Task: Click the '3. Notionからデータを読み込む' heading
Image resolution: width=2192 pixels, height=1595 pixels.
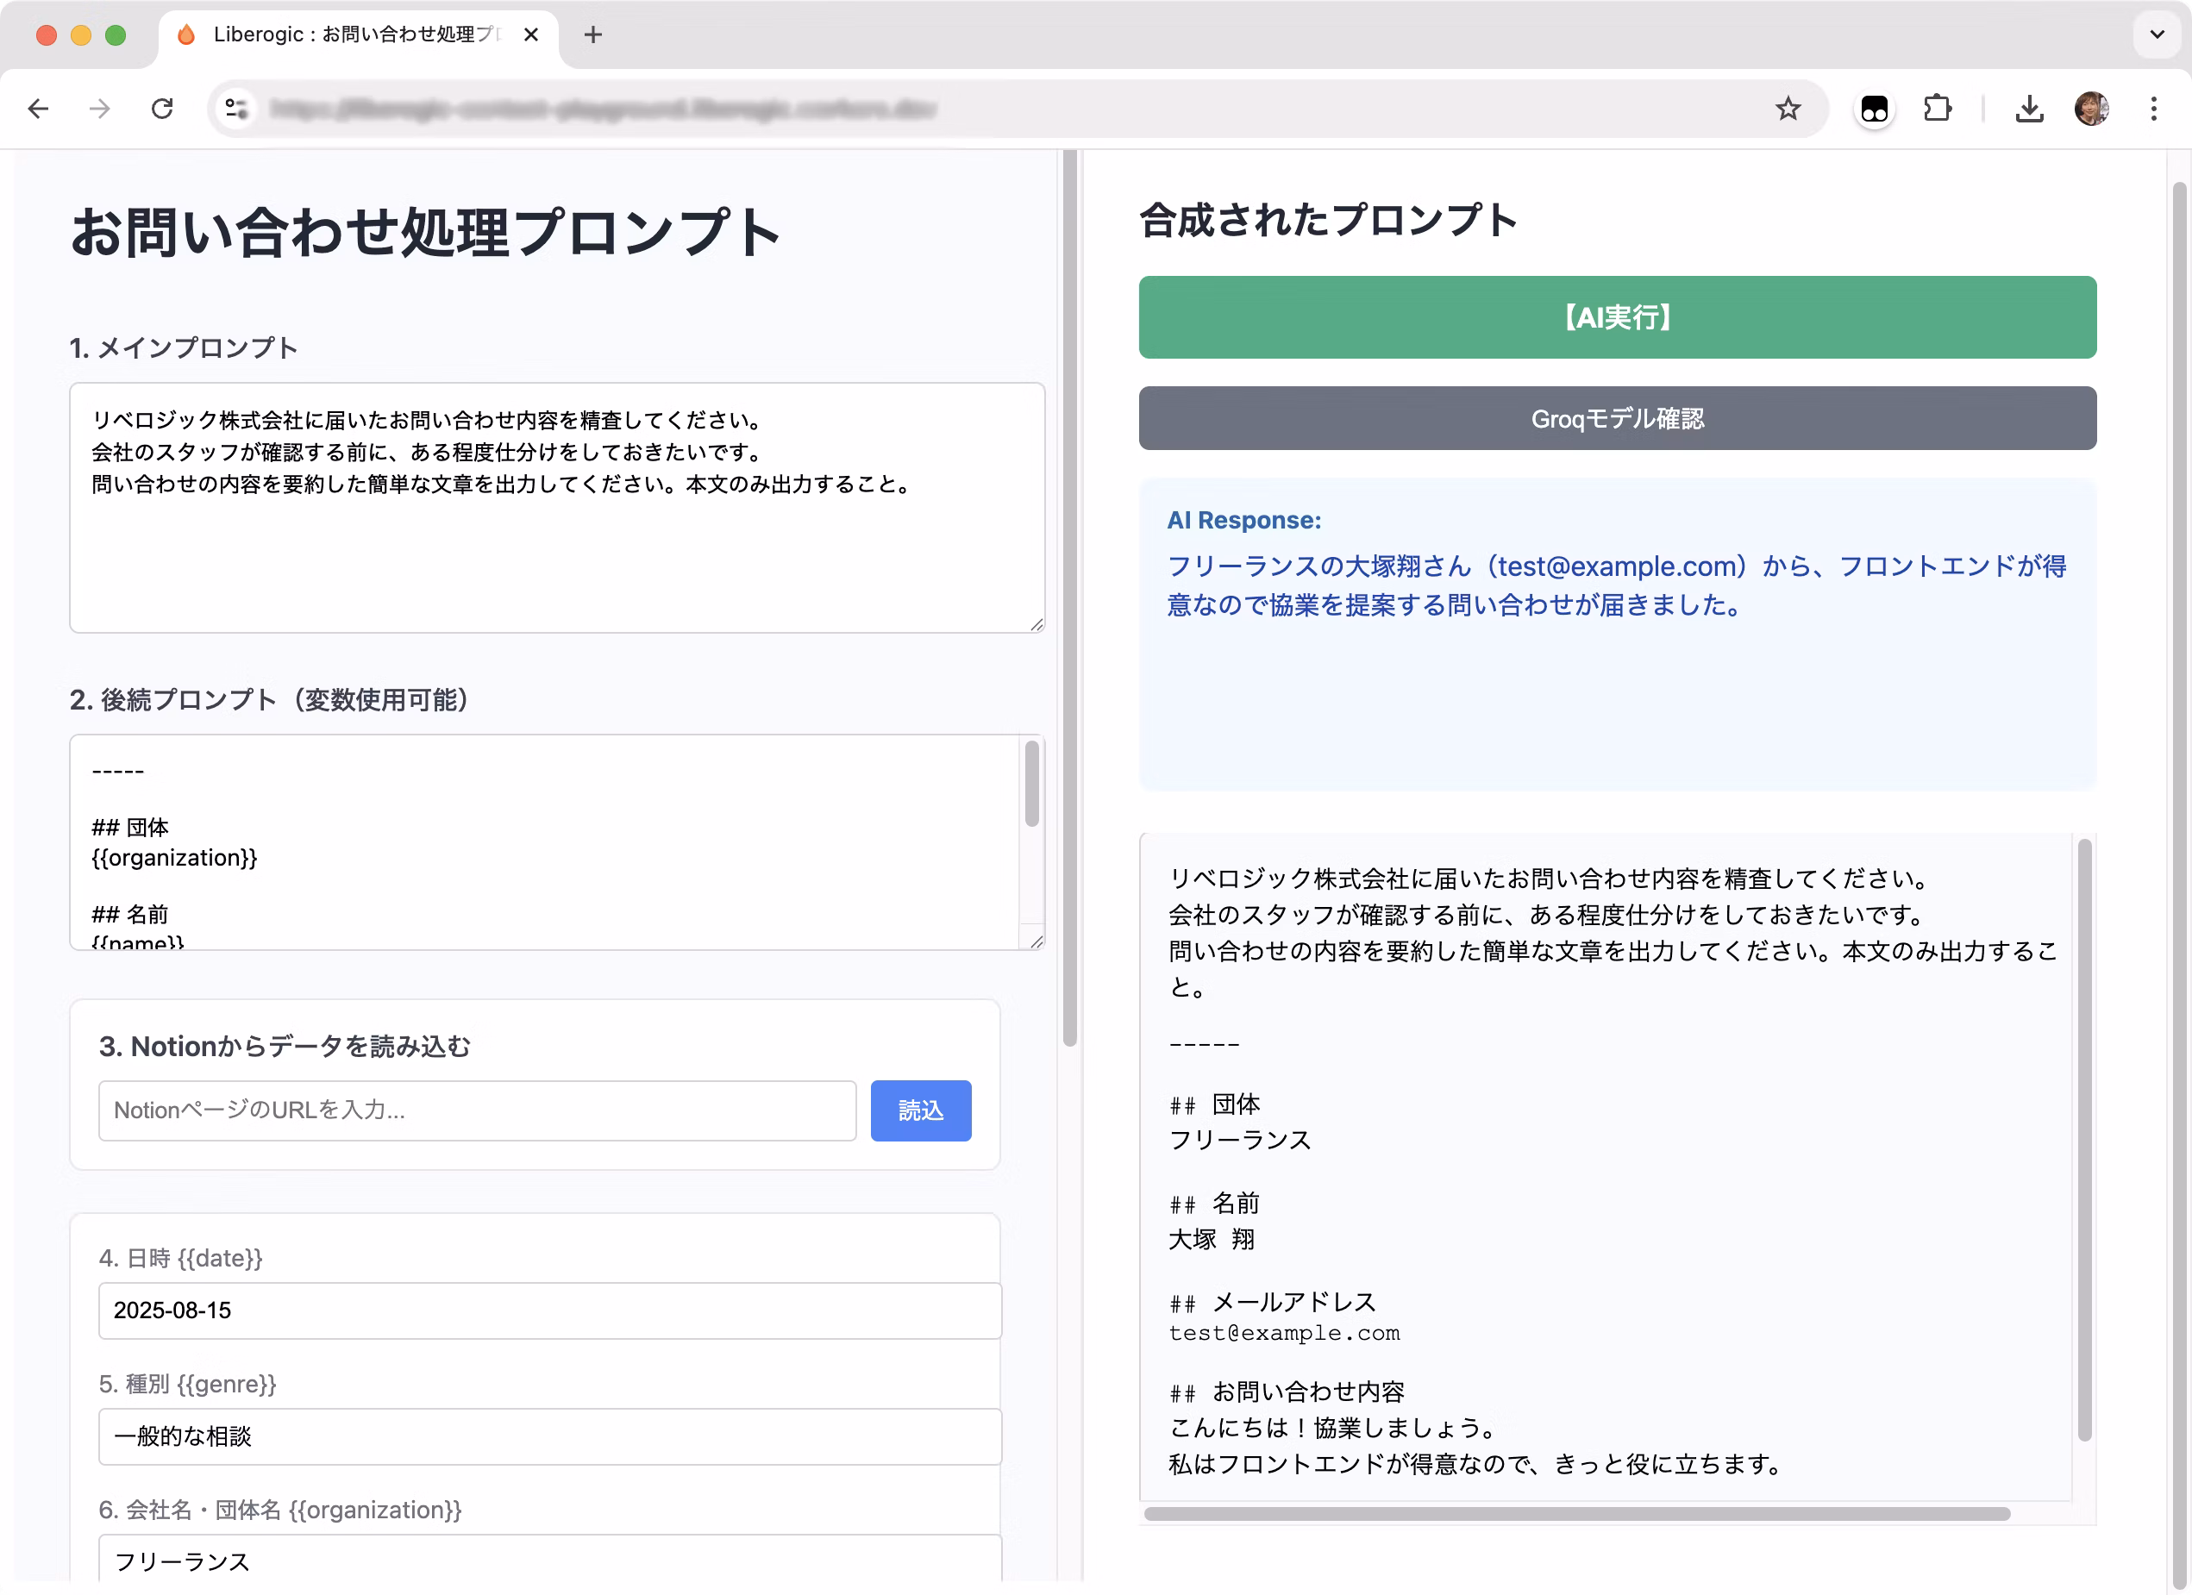Action: (285, 1047)
